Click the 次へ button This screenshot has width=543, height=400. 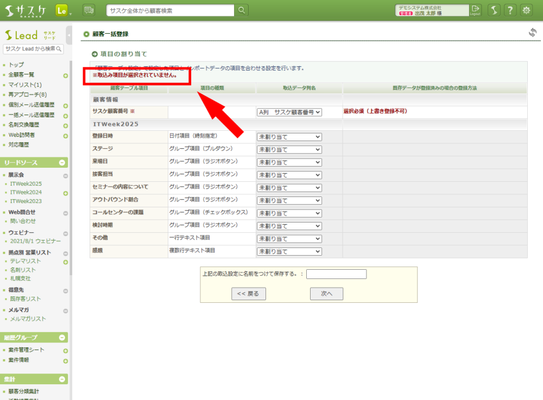point(326,294)
